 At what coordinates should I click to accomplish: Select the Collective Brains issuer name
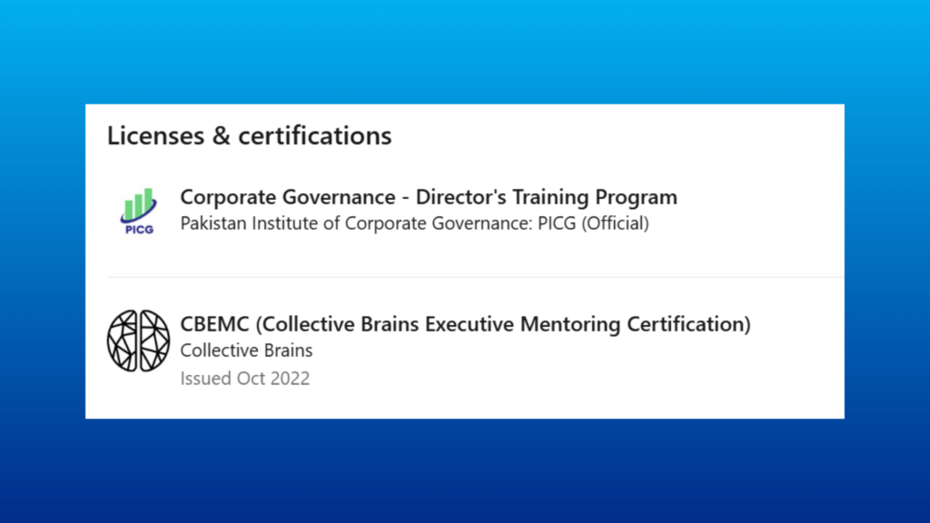pyautogui.click(x=246, y=350)
